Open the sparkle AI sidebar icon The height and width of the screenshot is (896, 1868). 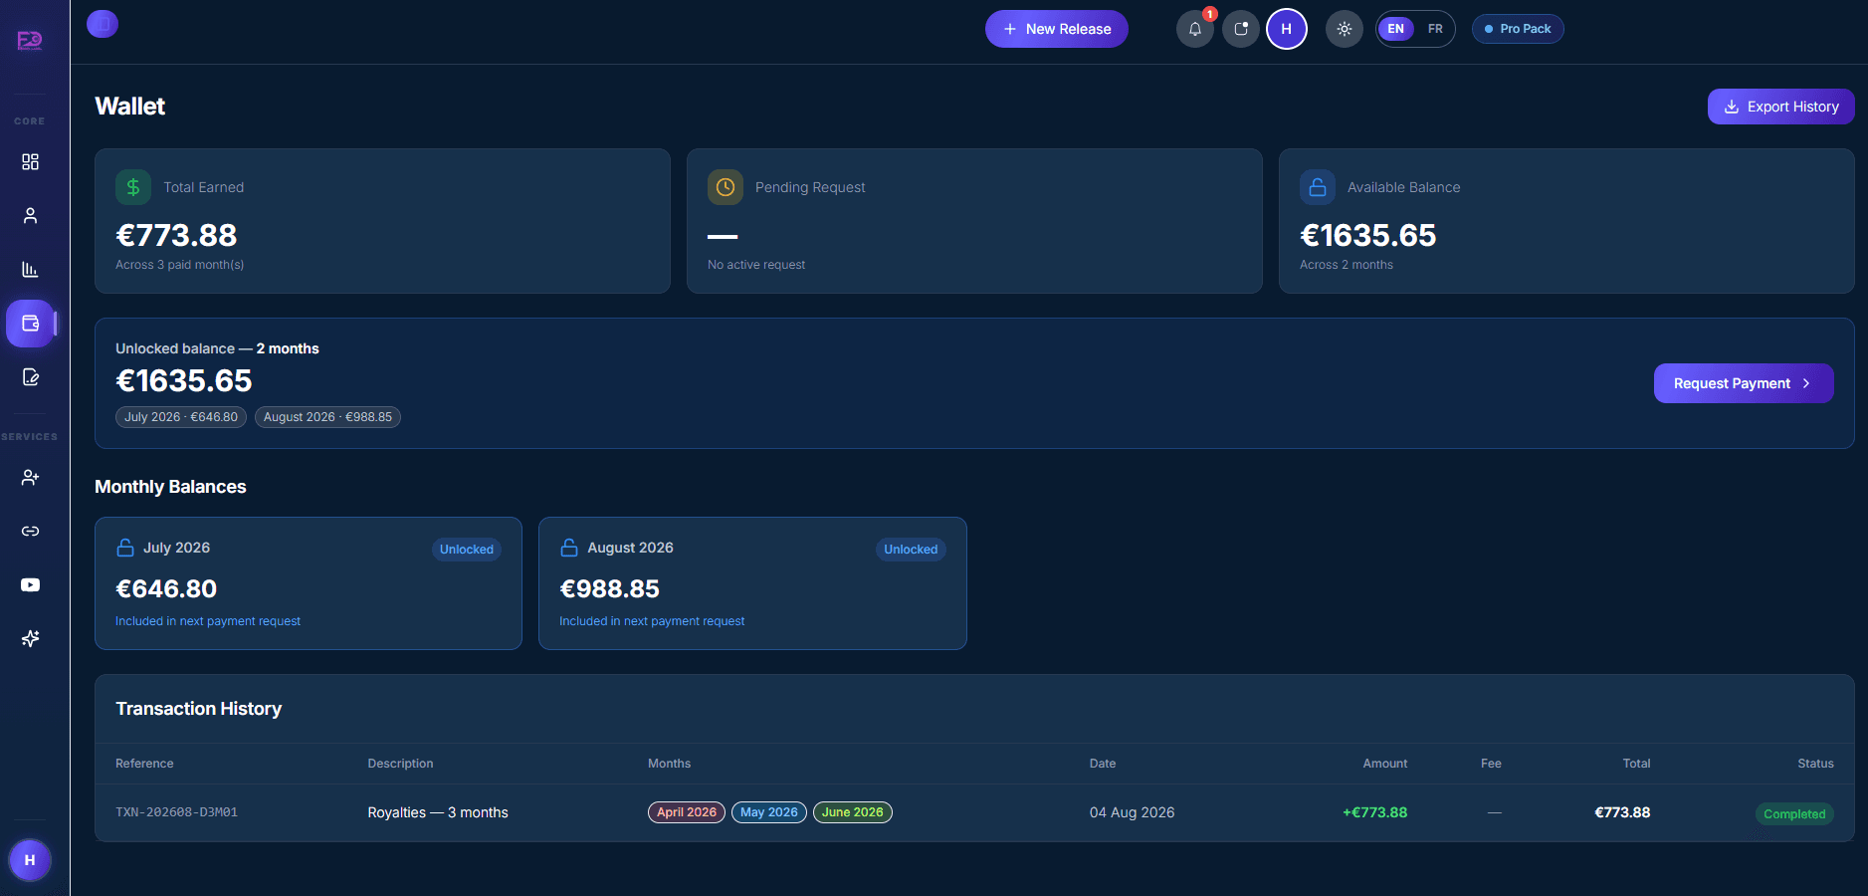30,638
